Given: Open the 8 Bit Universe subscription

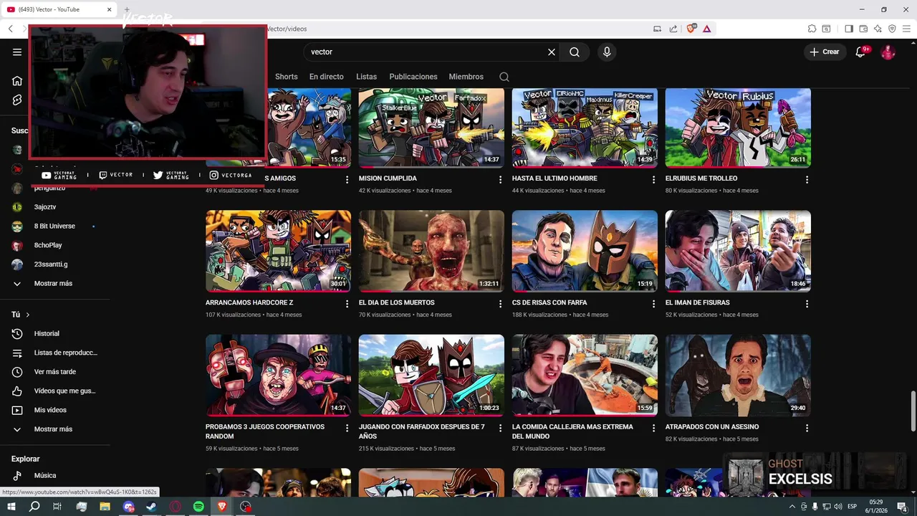Looking at the screenshot, I should (54, 226).
